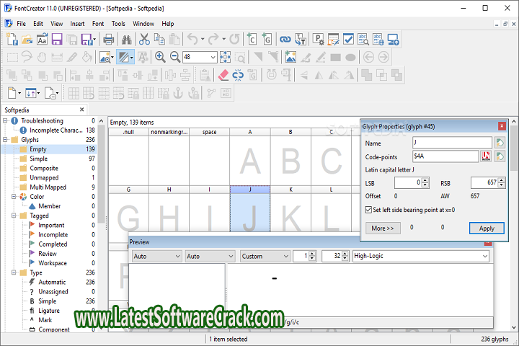Open the High-Logic dropdown in Preview

tap(484, 256)
